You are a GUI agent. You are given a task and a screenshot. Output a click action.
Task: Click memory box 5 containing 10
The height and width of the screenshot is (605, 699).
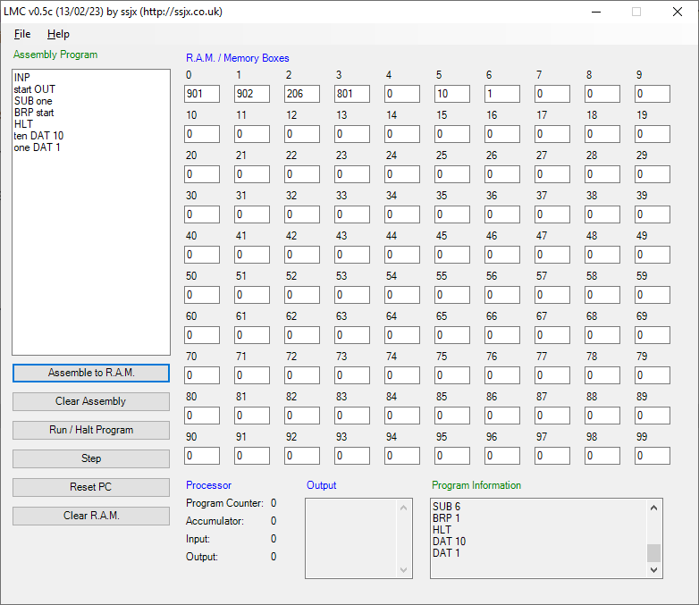click(x=452, y=94)
